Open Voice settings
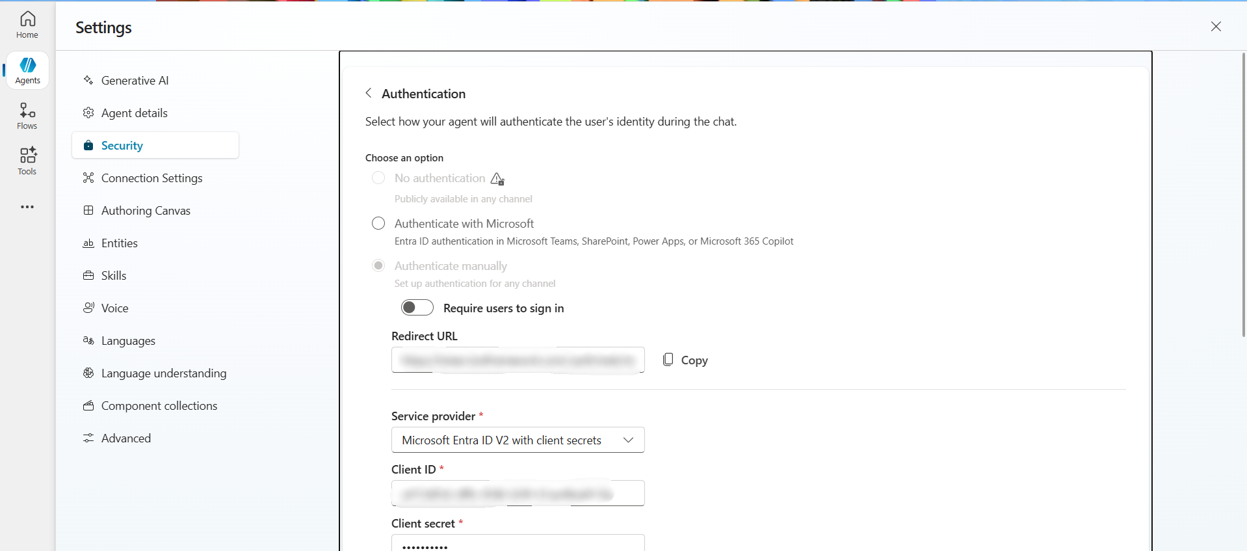1247x551 pixels. pyautogui.click(x=155, y=308)
